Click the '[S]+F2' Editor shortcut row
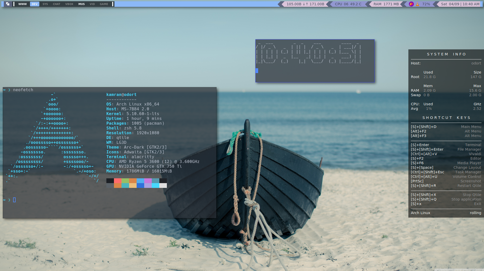Viewport: 484px width, 271px height. (x=446, y=158)
